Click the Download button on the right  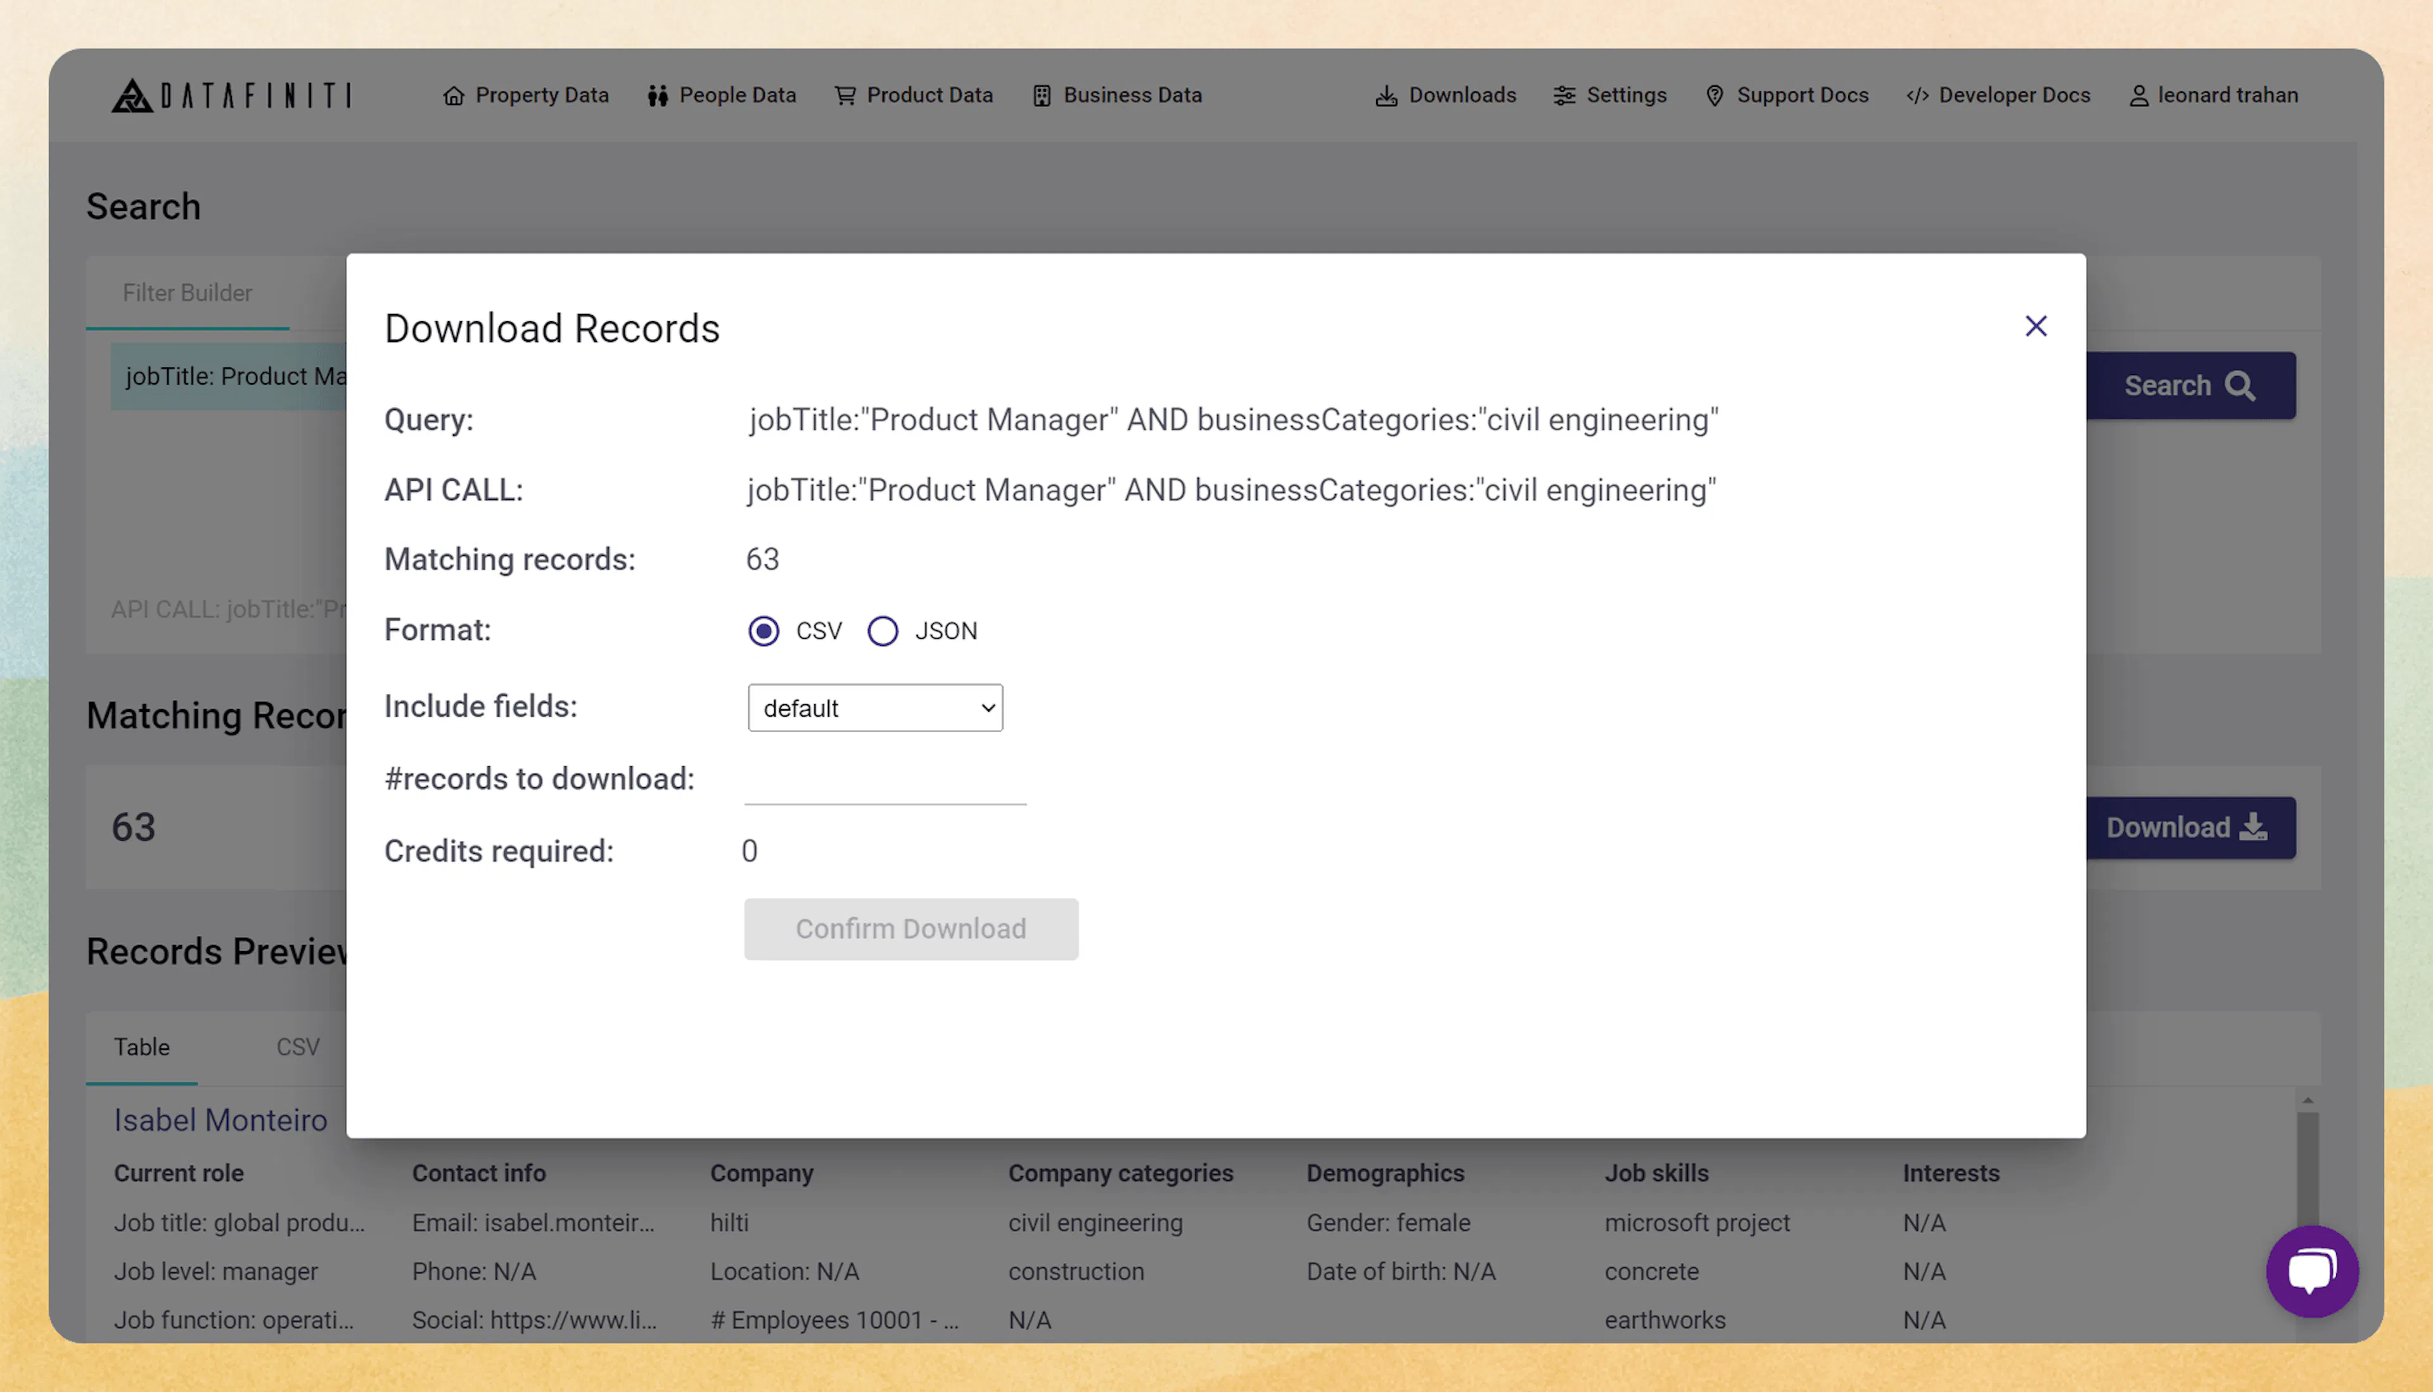point(2189,827)
